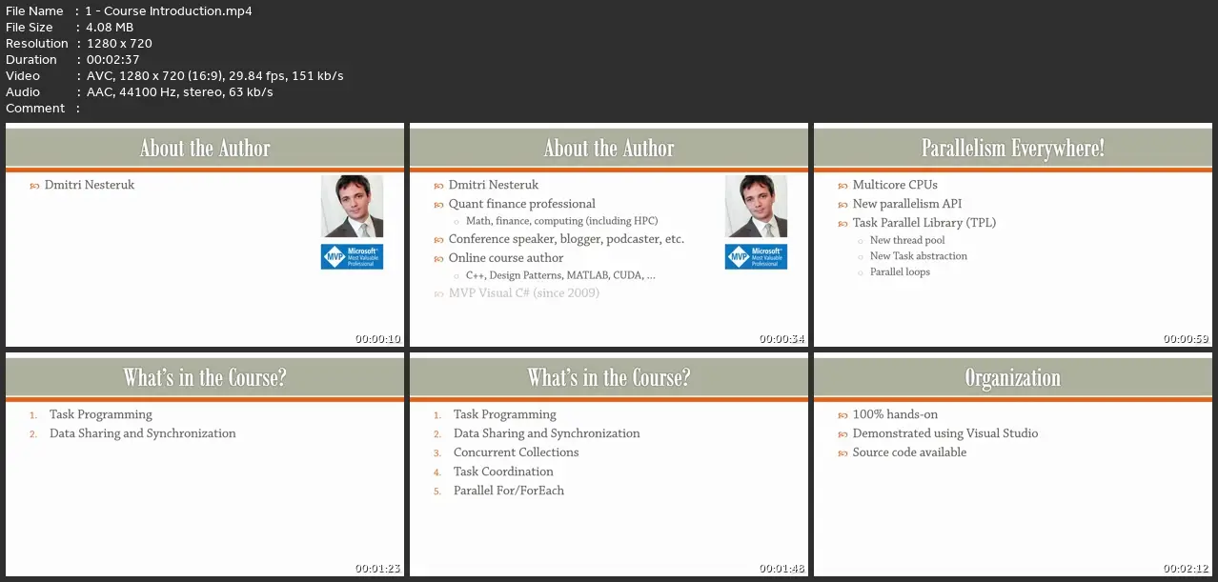This screenshot has height=582, width=1218.
Task: Click the '100% hands-on' bullet
Action: (x=895, y=414)
